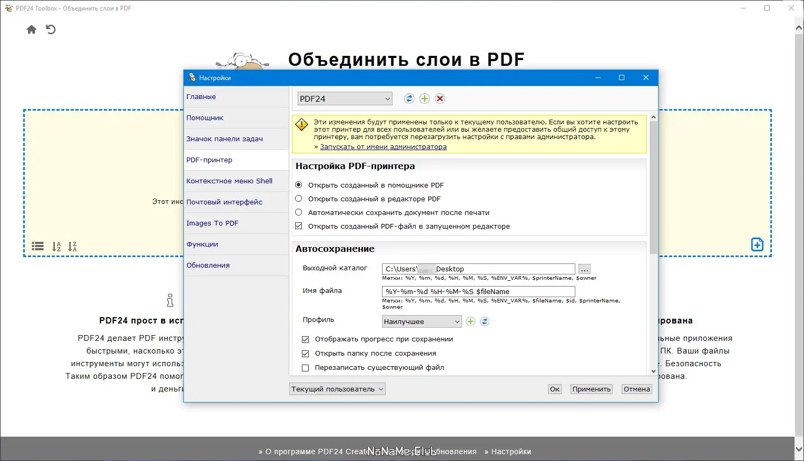Click settings panel scroll up arrow
804x461 pixels.
click(653, 117)
